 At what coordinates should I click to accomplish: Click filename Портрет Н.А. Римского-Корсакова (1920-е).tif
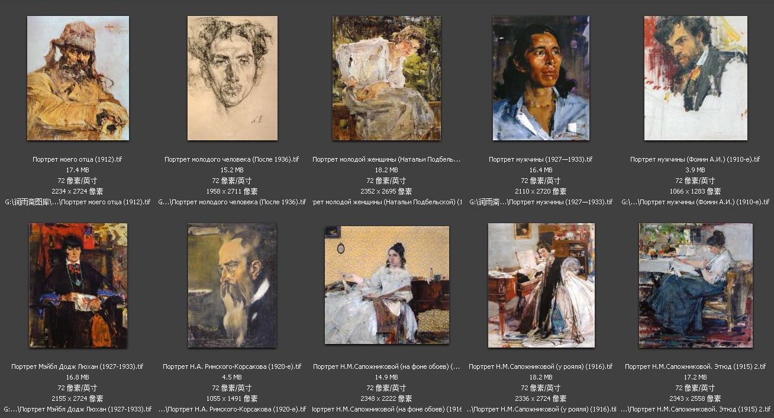coord(232,366)
